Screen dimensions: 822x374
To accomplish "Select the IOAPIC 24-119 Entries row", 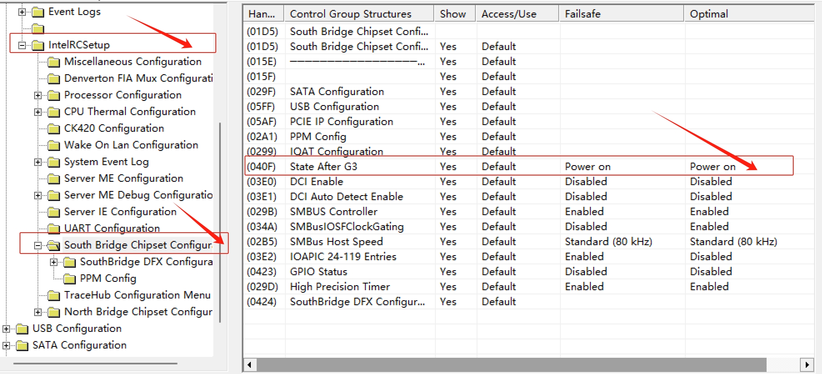I will pyautogui.click(x=528, y=257).
